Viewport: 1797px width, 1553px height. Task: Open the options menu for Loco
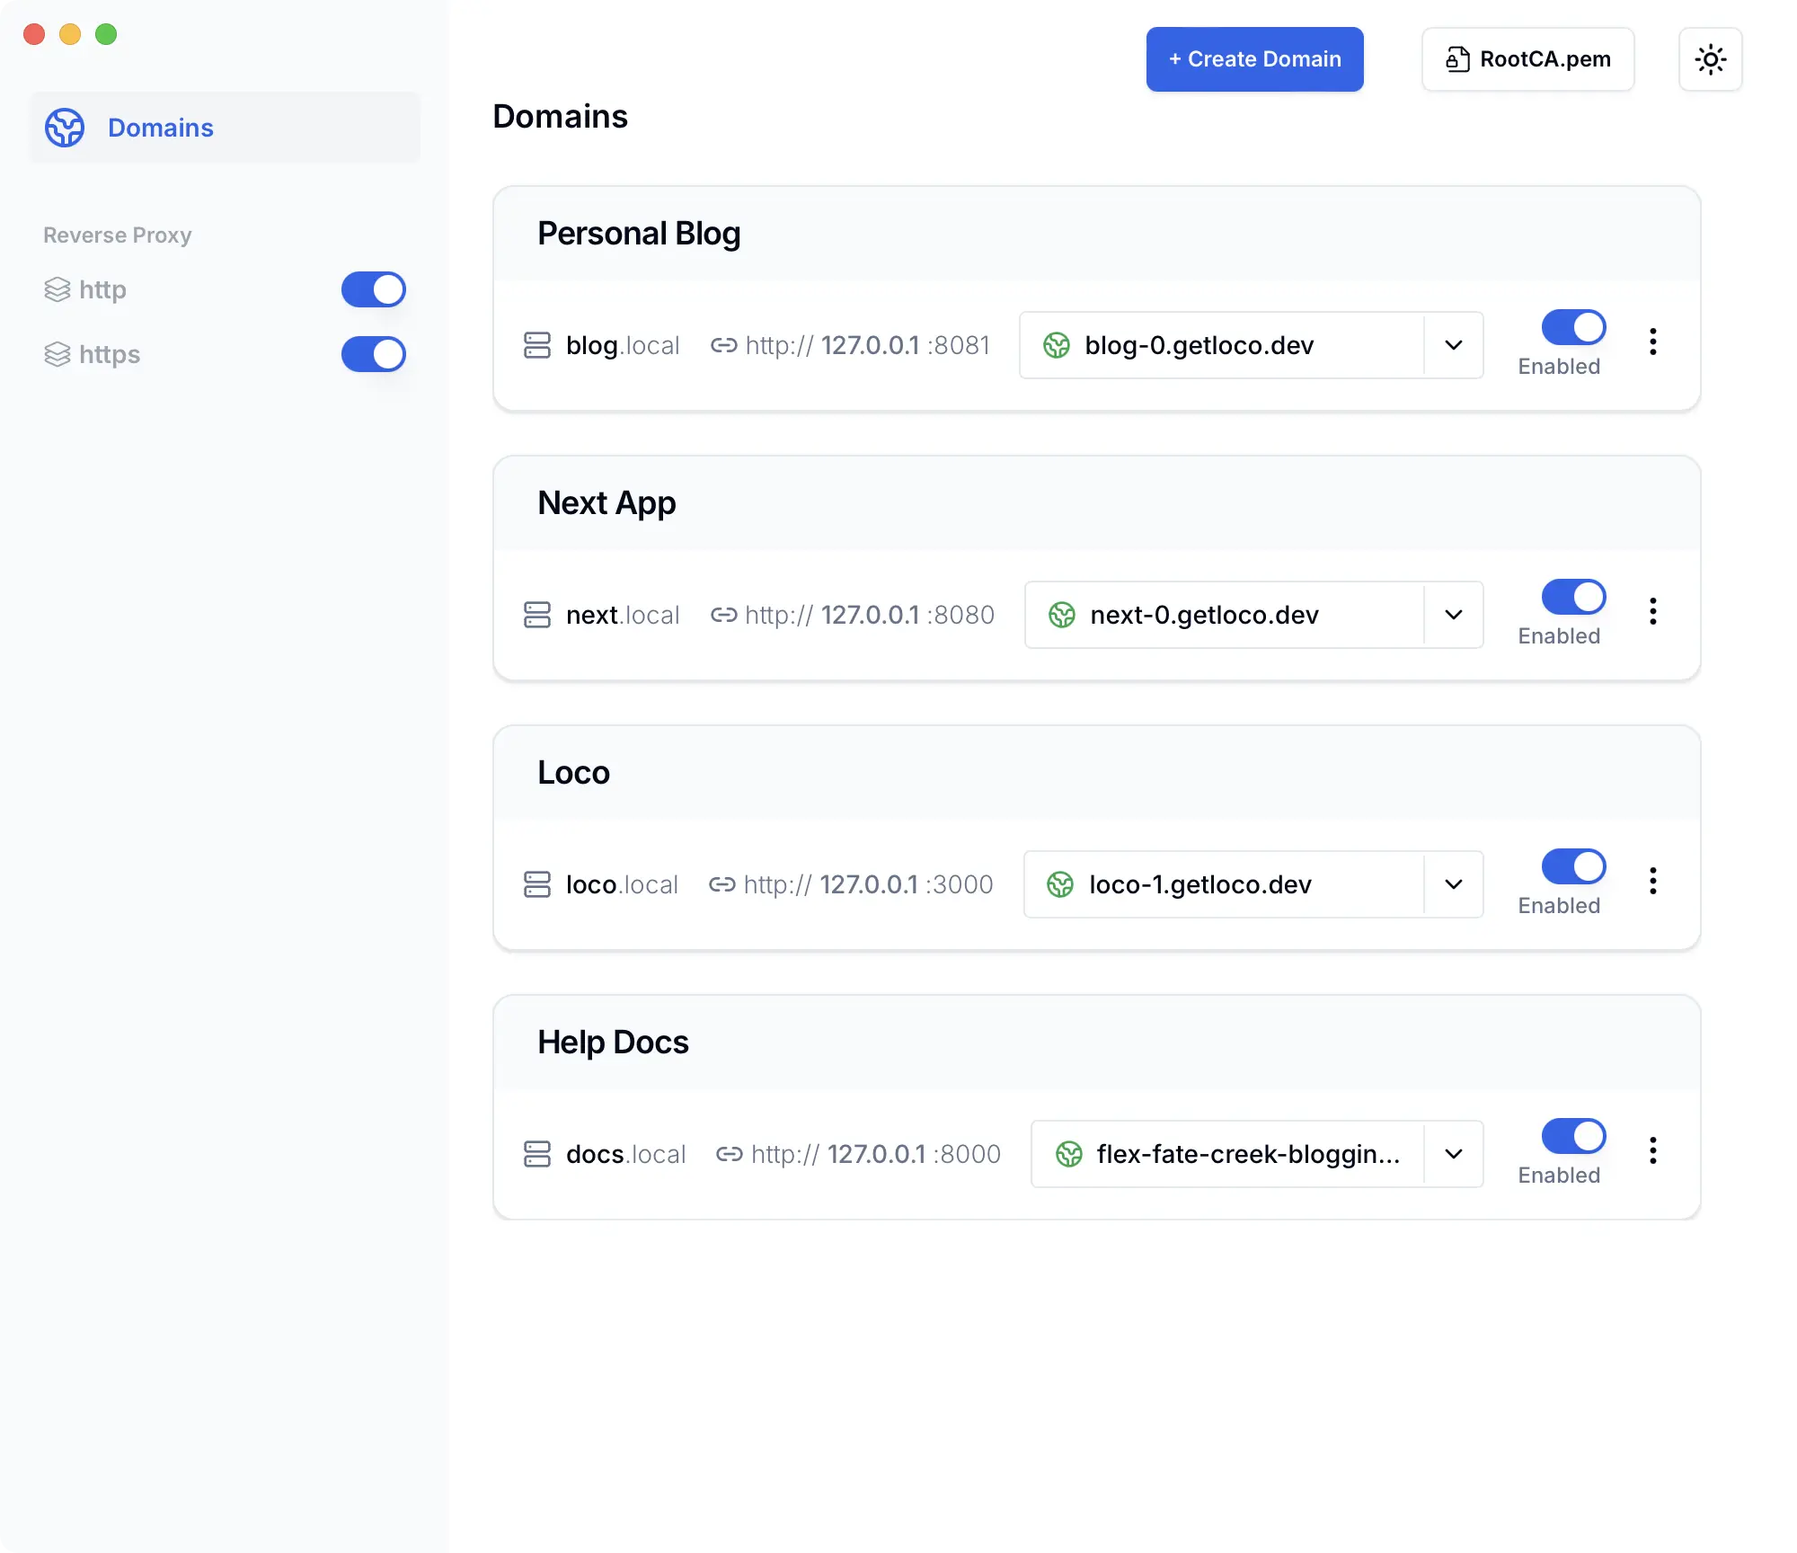pos(1653,881)
